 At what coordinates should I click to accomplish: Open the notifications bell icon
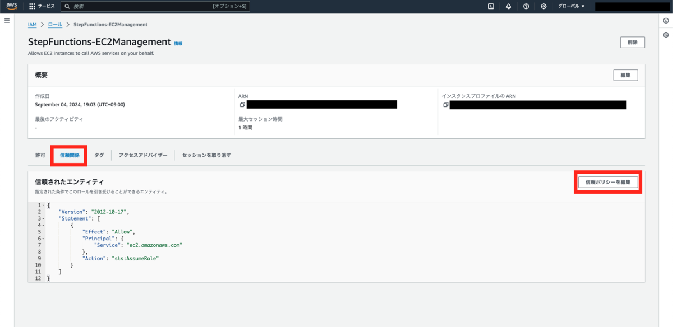(x=508, y=6)
